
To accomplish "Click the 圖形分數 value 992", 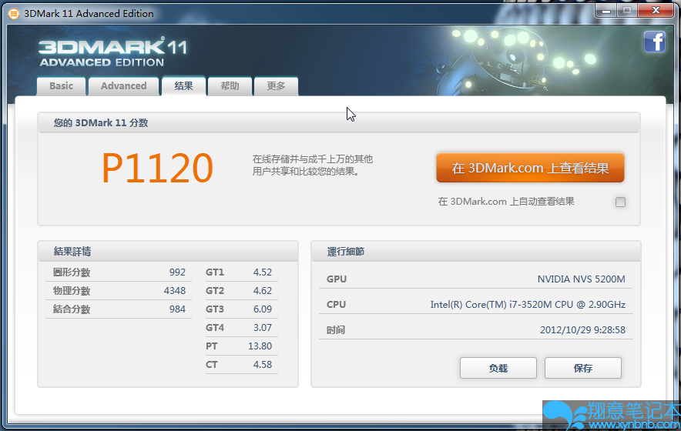I will [177, 272].
